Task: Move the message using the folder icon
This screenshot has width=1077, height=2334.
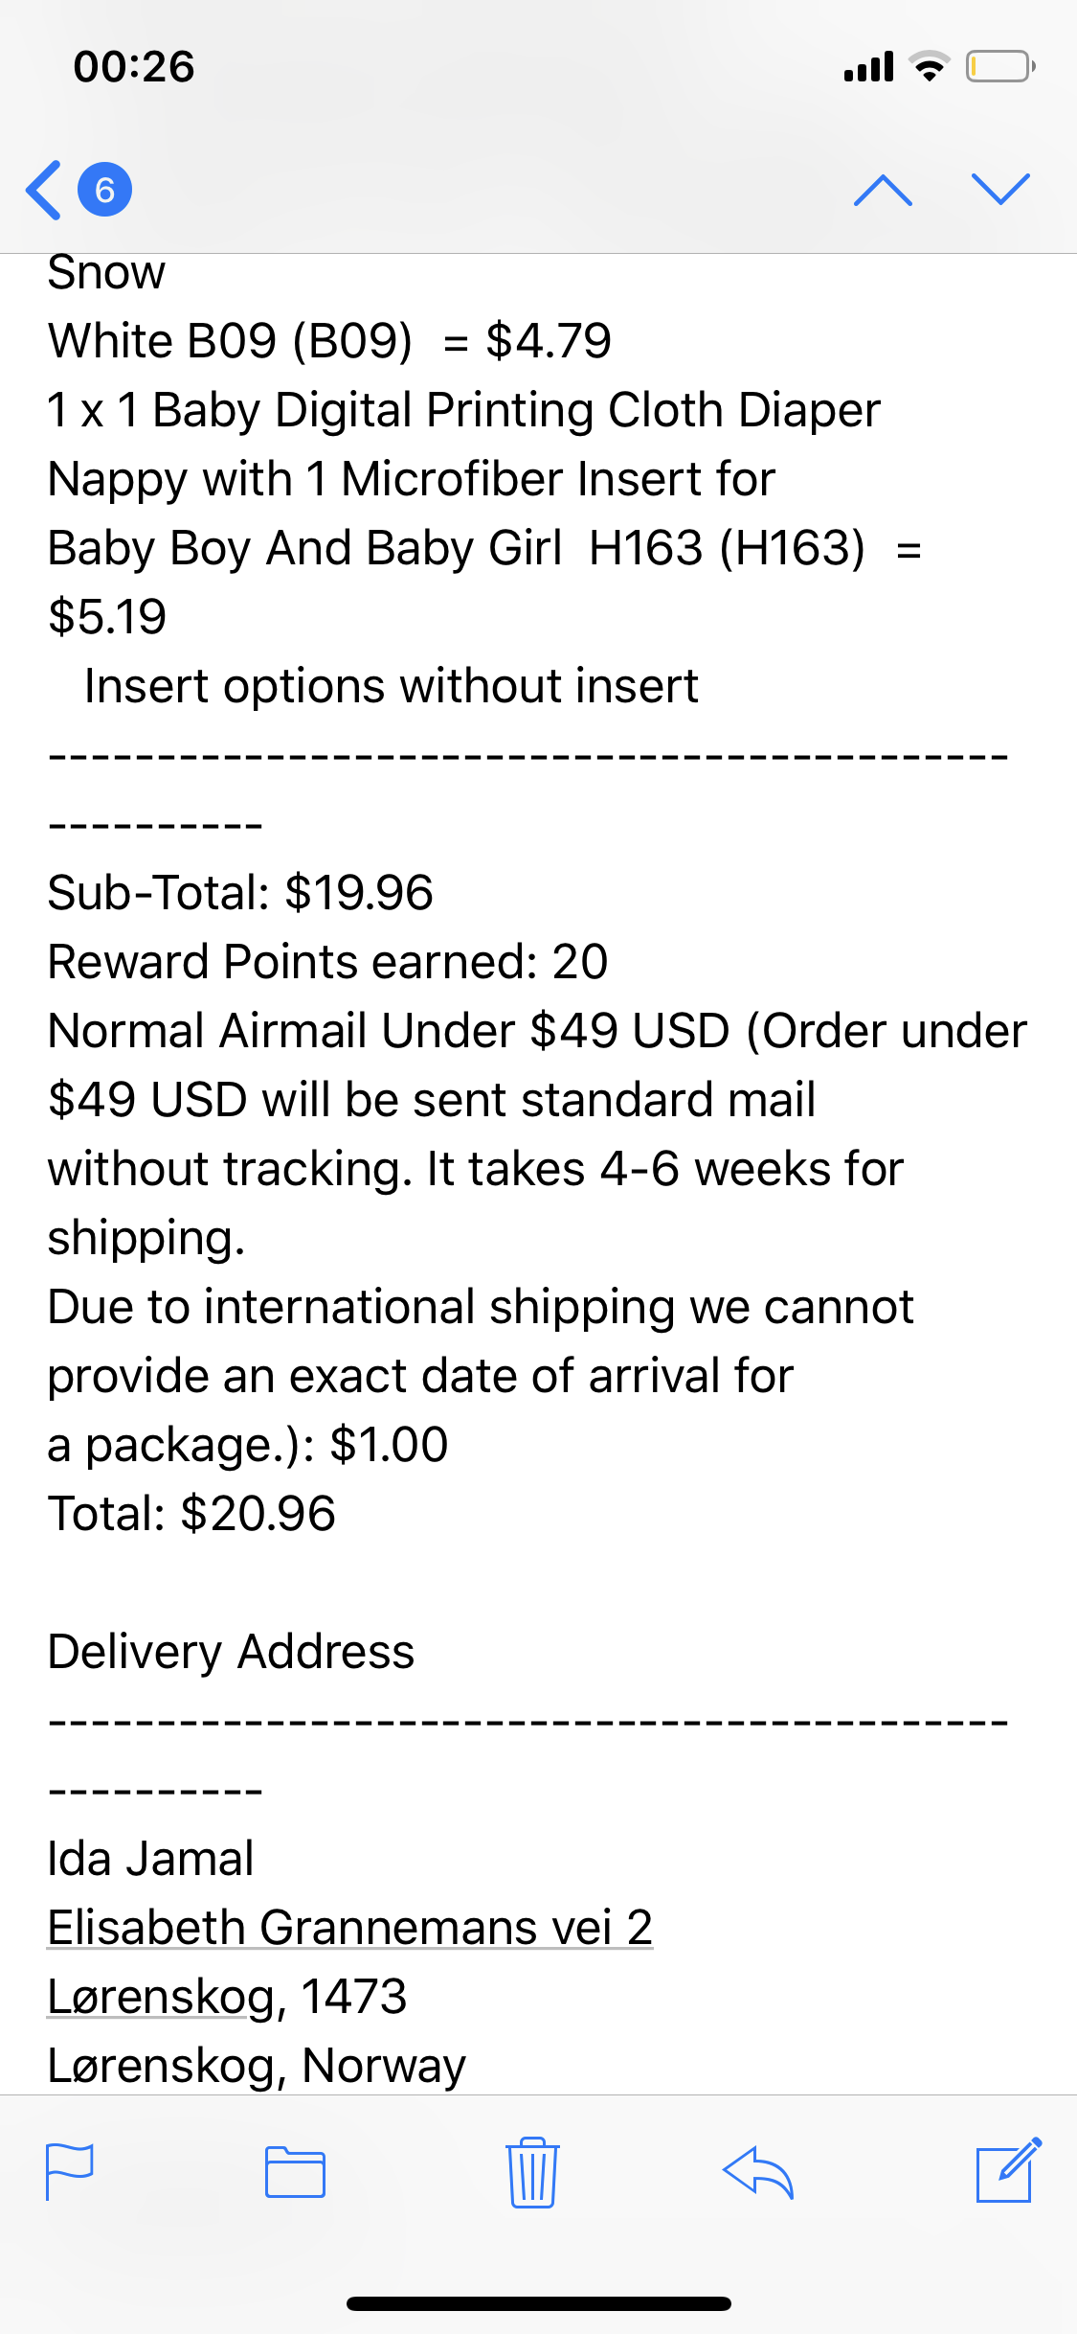Action: pos(295,2172)
